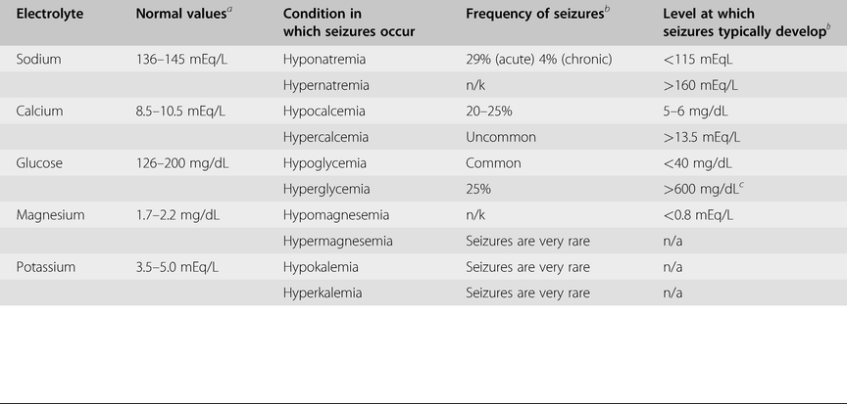This screenshot has height=404, width=847.
Task: Select the Glucose row label
Action: coord(40,162)
